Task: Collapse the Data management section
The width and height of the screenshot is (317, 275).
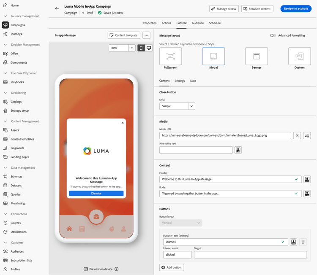Action: click(5, 167)
